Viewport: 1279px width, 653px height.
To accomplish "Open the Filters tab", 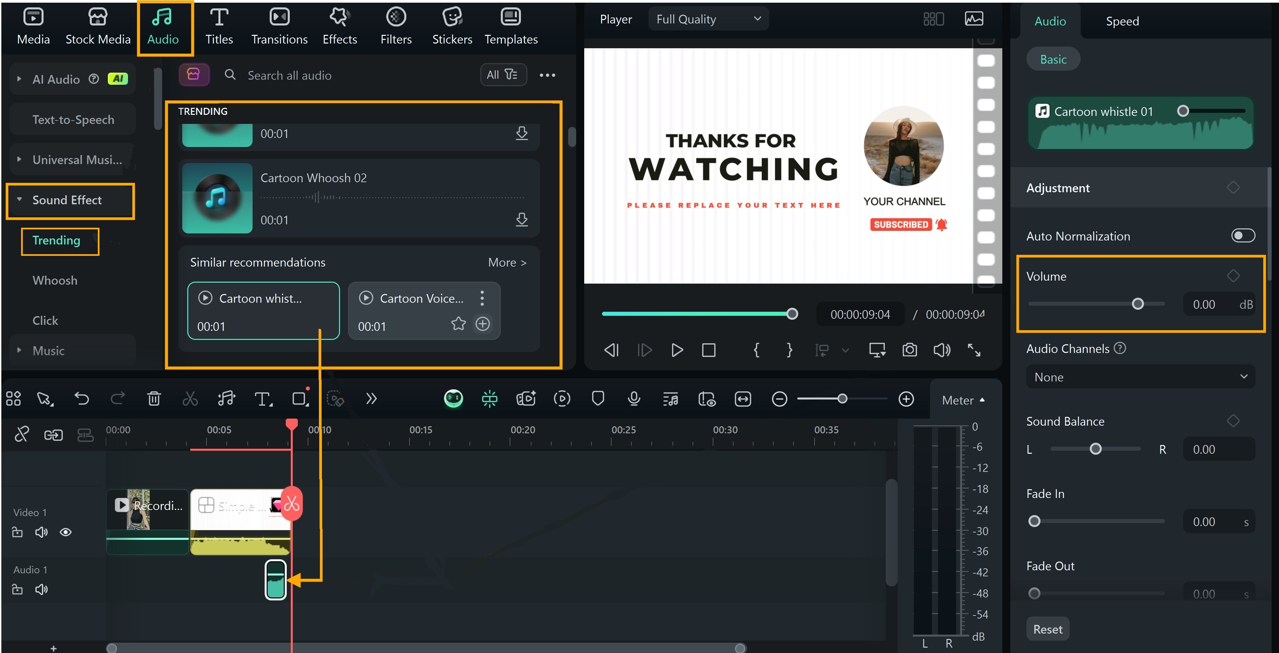I will [396, 27].
